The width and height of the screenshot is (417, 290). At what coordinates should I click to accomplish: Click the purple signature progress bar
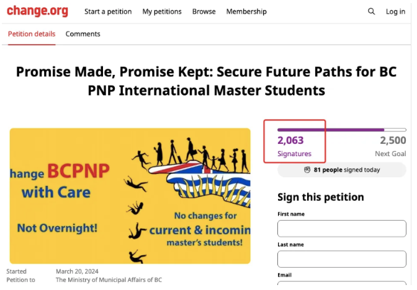tap(342, 130)
